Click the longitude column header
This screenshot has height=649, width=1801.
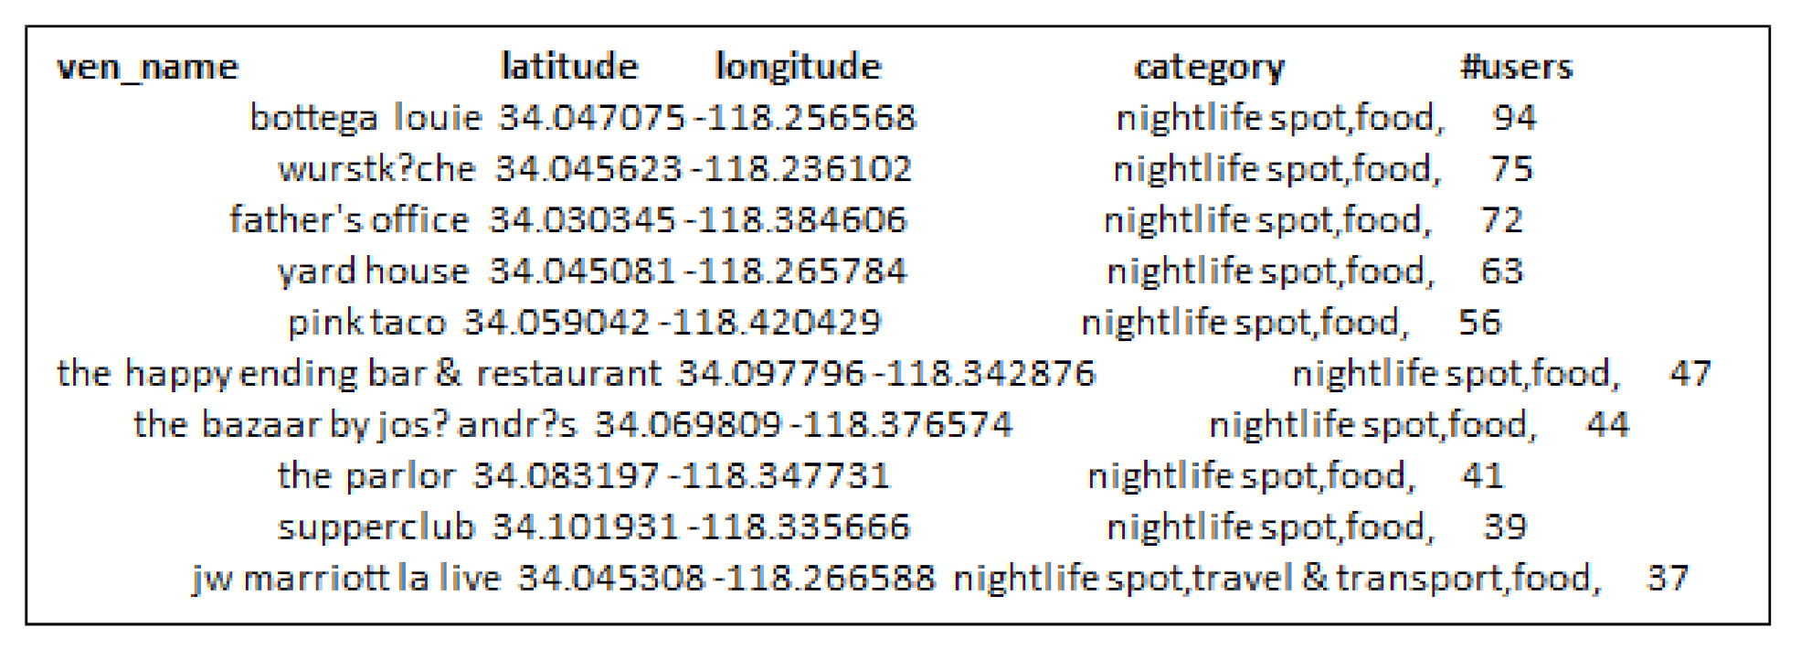(x=798, y=67)
